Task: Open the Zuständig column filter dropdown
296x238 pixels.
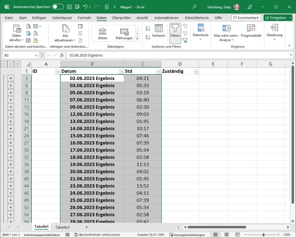Action: coord(196,72)
